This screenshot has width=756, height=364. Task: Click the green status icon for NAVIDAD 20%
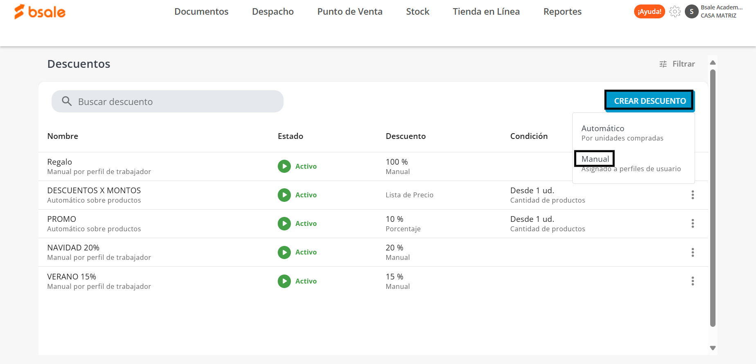click(x=284, y=252)
